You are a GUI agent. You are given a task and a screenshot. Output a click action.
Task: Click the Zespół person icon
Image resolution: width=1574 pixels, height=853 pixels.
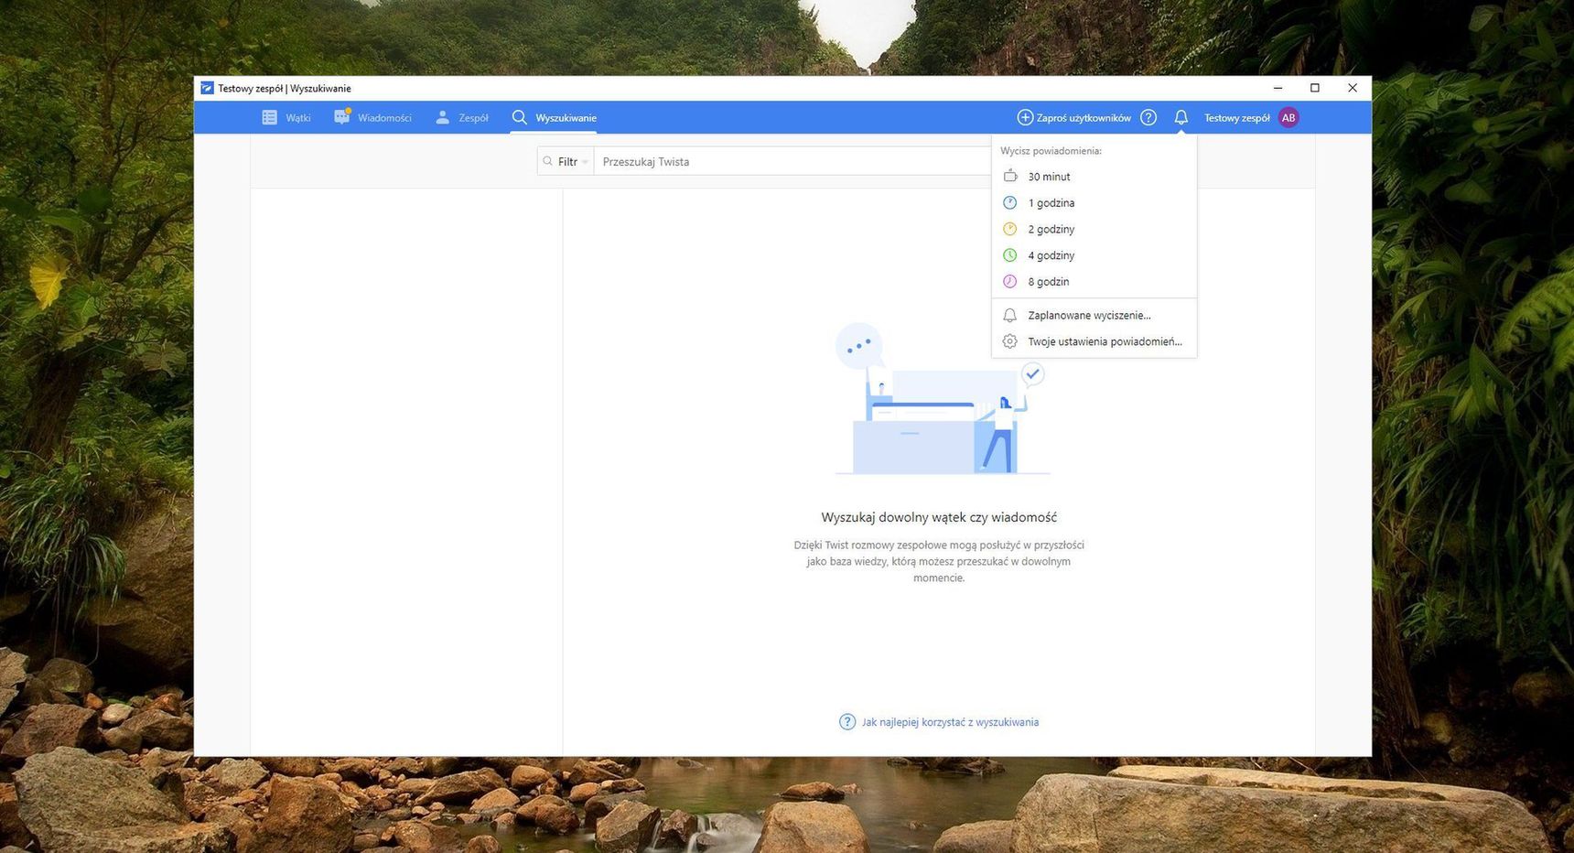point(442,117)
